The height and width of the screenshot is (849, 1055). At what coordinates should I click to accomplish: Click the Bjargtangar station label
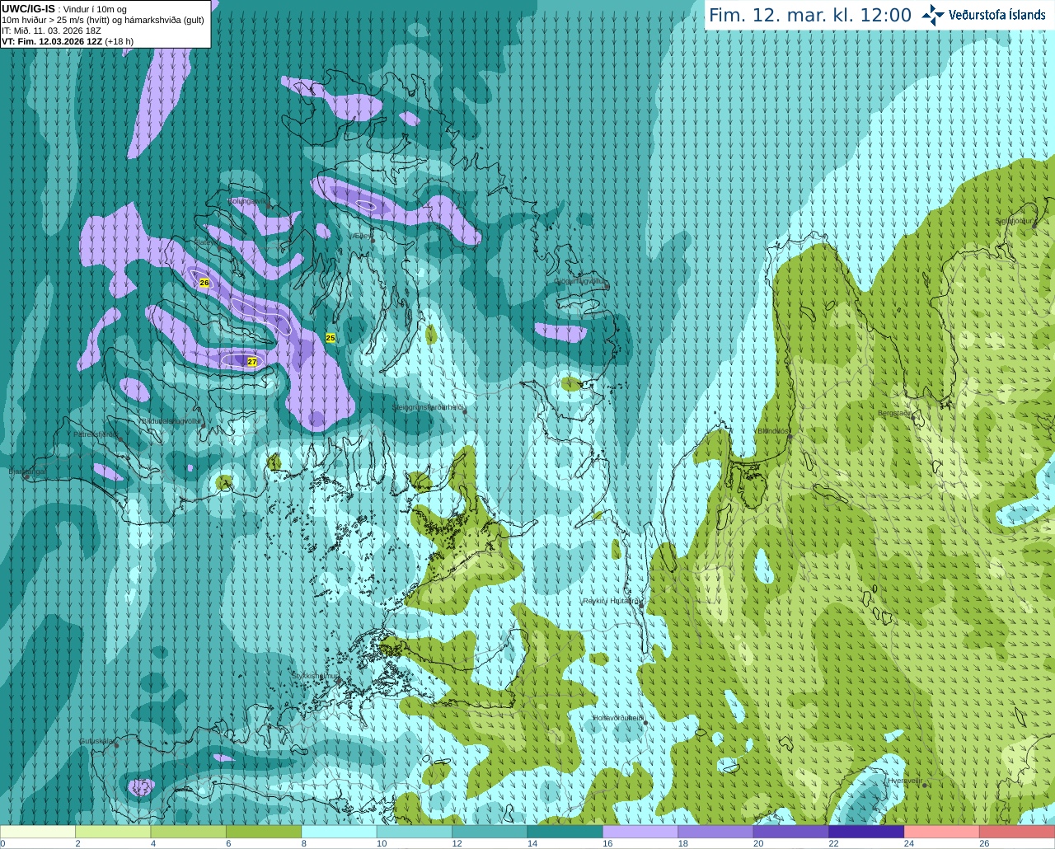[27, 471]
